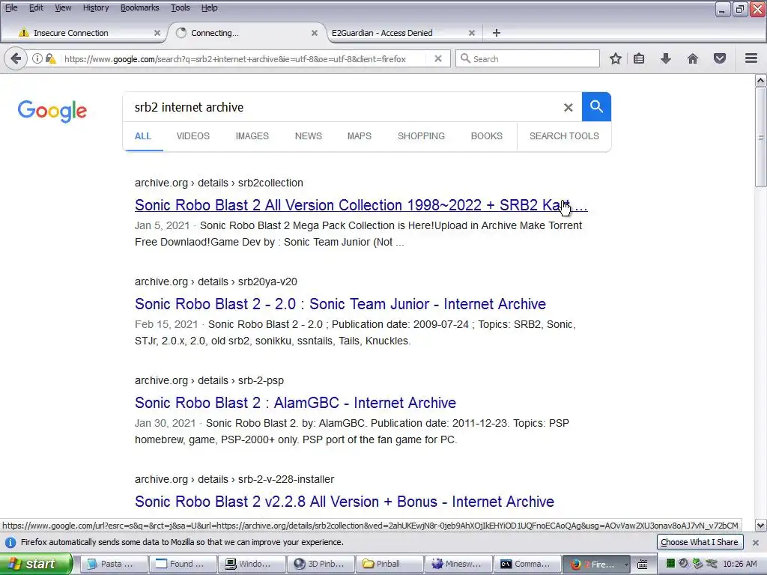This screenshot has width=767, height=575.
Task: Click the vertical scrollbar down arrow
Action: coord(761,526)
